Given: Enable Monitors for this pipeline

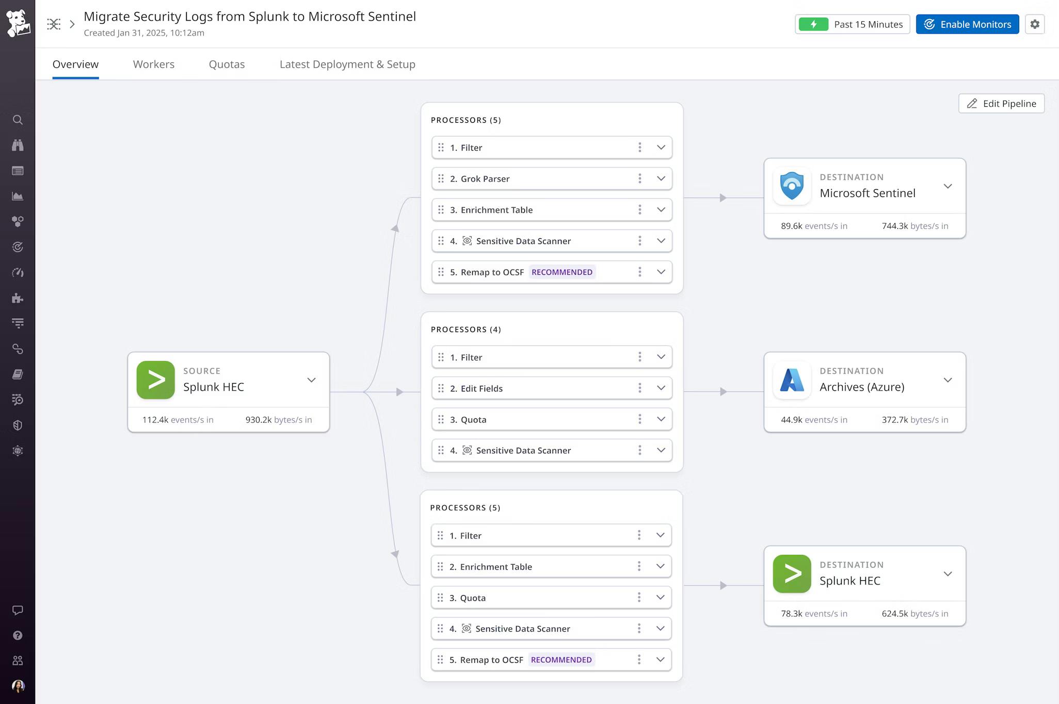Looking at the screenshot, I should pyautogui.click(x=967, y=24).
